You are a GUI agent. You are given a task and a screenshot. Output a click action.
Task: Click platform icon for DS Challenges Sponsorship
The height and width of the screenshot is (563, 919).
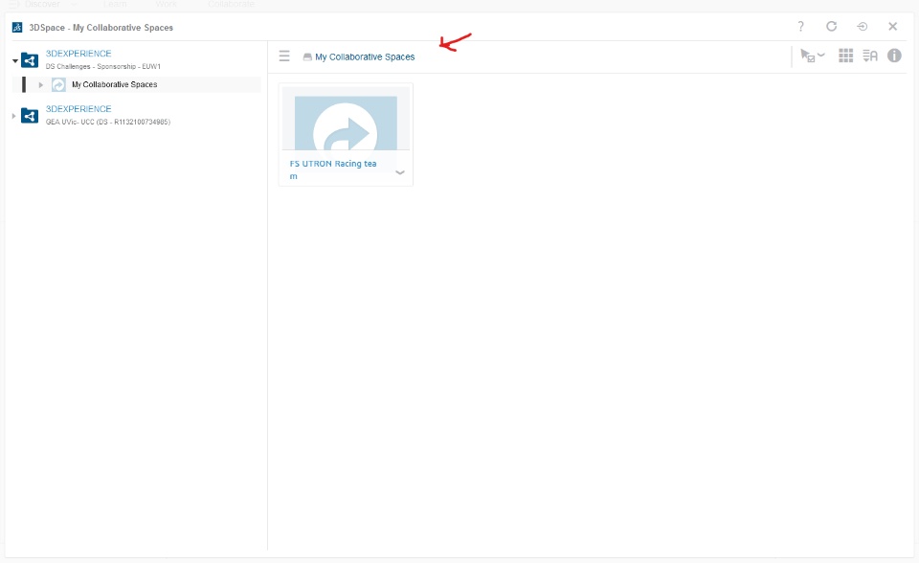30,59
